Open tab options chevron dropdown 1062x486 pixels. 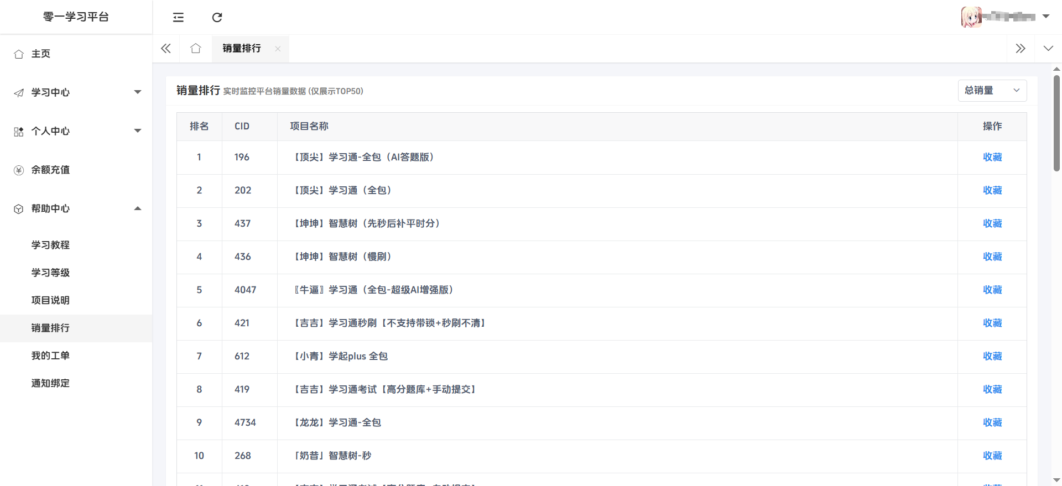click(x=1048, y=49)
